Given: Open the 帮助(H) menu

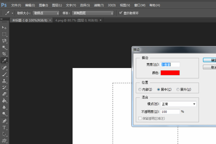Looking at the screenshot, I should [x=155, y=5].
